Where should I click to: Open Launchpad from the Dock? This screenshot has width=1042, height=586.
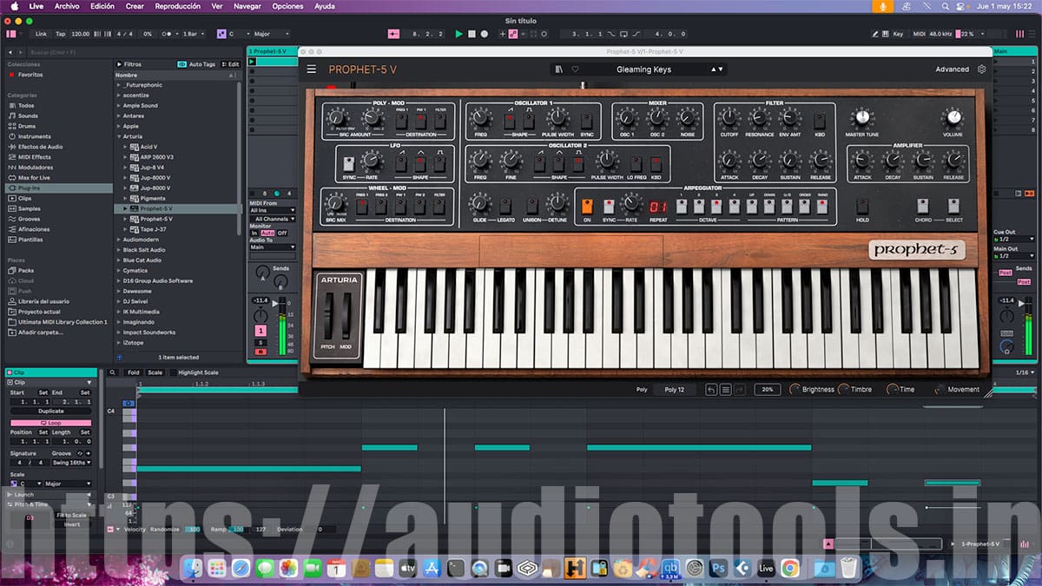pyautogui.click(x=216, y=568)
